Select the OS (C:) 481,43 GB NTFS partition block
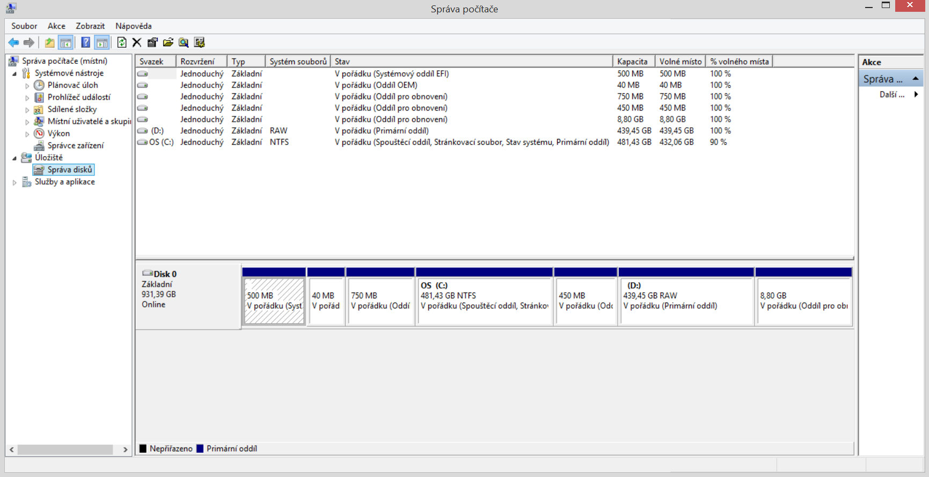The image size is (929, 477). click(x=485, y=301)
